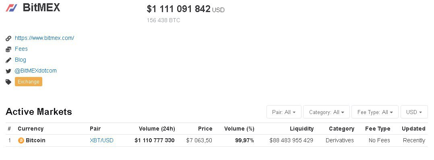The image size is (434, 160).
Task: Sort by the Volume (24h) column header
Action: 157,129
